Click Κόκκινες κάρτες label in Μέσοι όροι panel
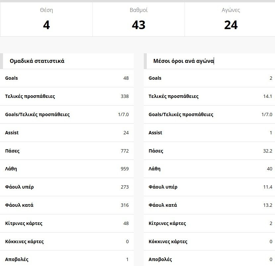This screenshot has width=275, height=266. point(168,242)
